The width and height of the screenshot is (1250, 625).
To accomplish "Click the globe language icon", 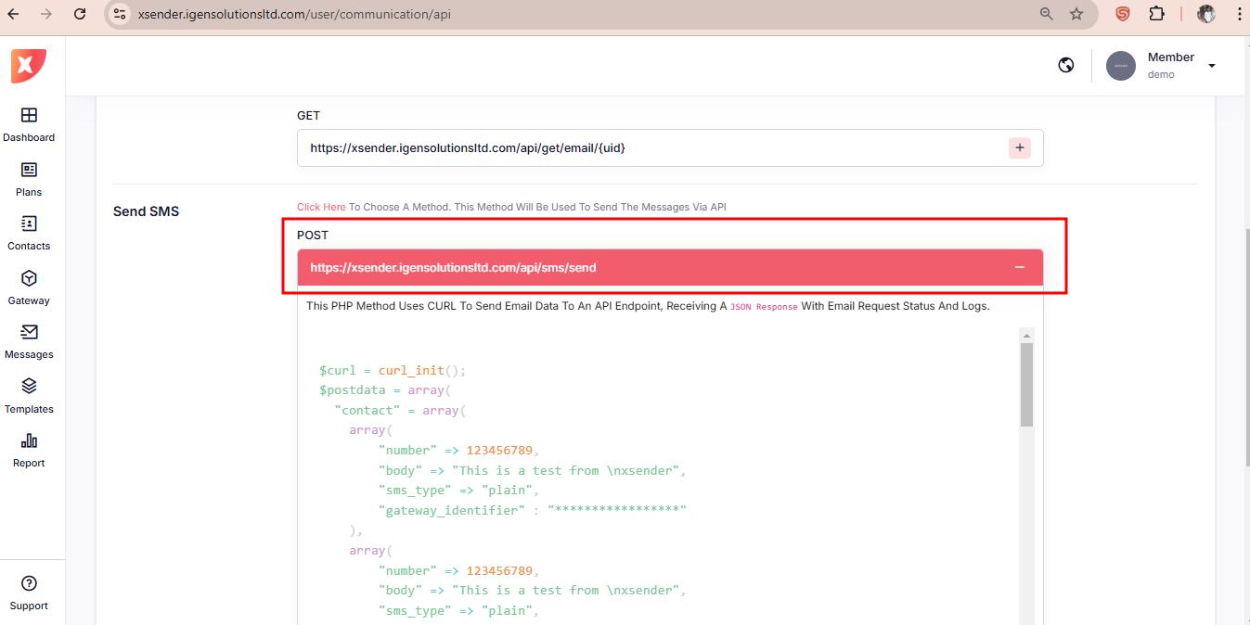I will click(x=1066, y=65).
